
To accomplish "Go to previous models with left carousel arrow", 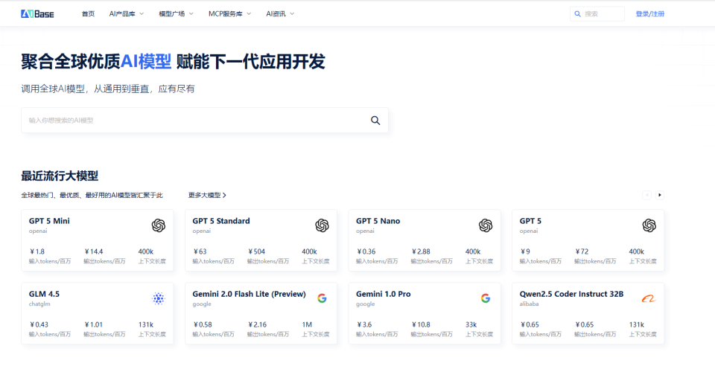I will (646, 195).
